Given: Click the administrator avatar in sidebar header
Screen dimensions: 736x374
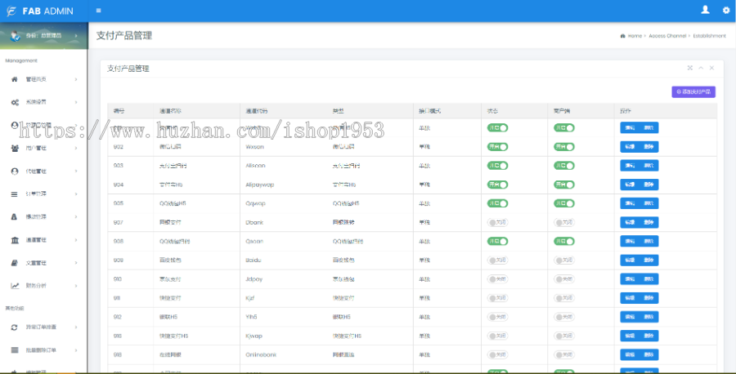Looking at the screenshot, I should [16, 36].
